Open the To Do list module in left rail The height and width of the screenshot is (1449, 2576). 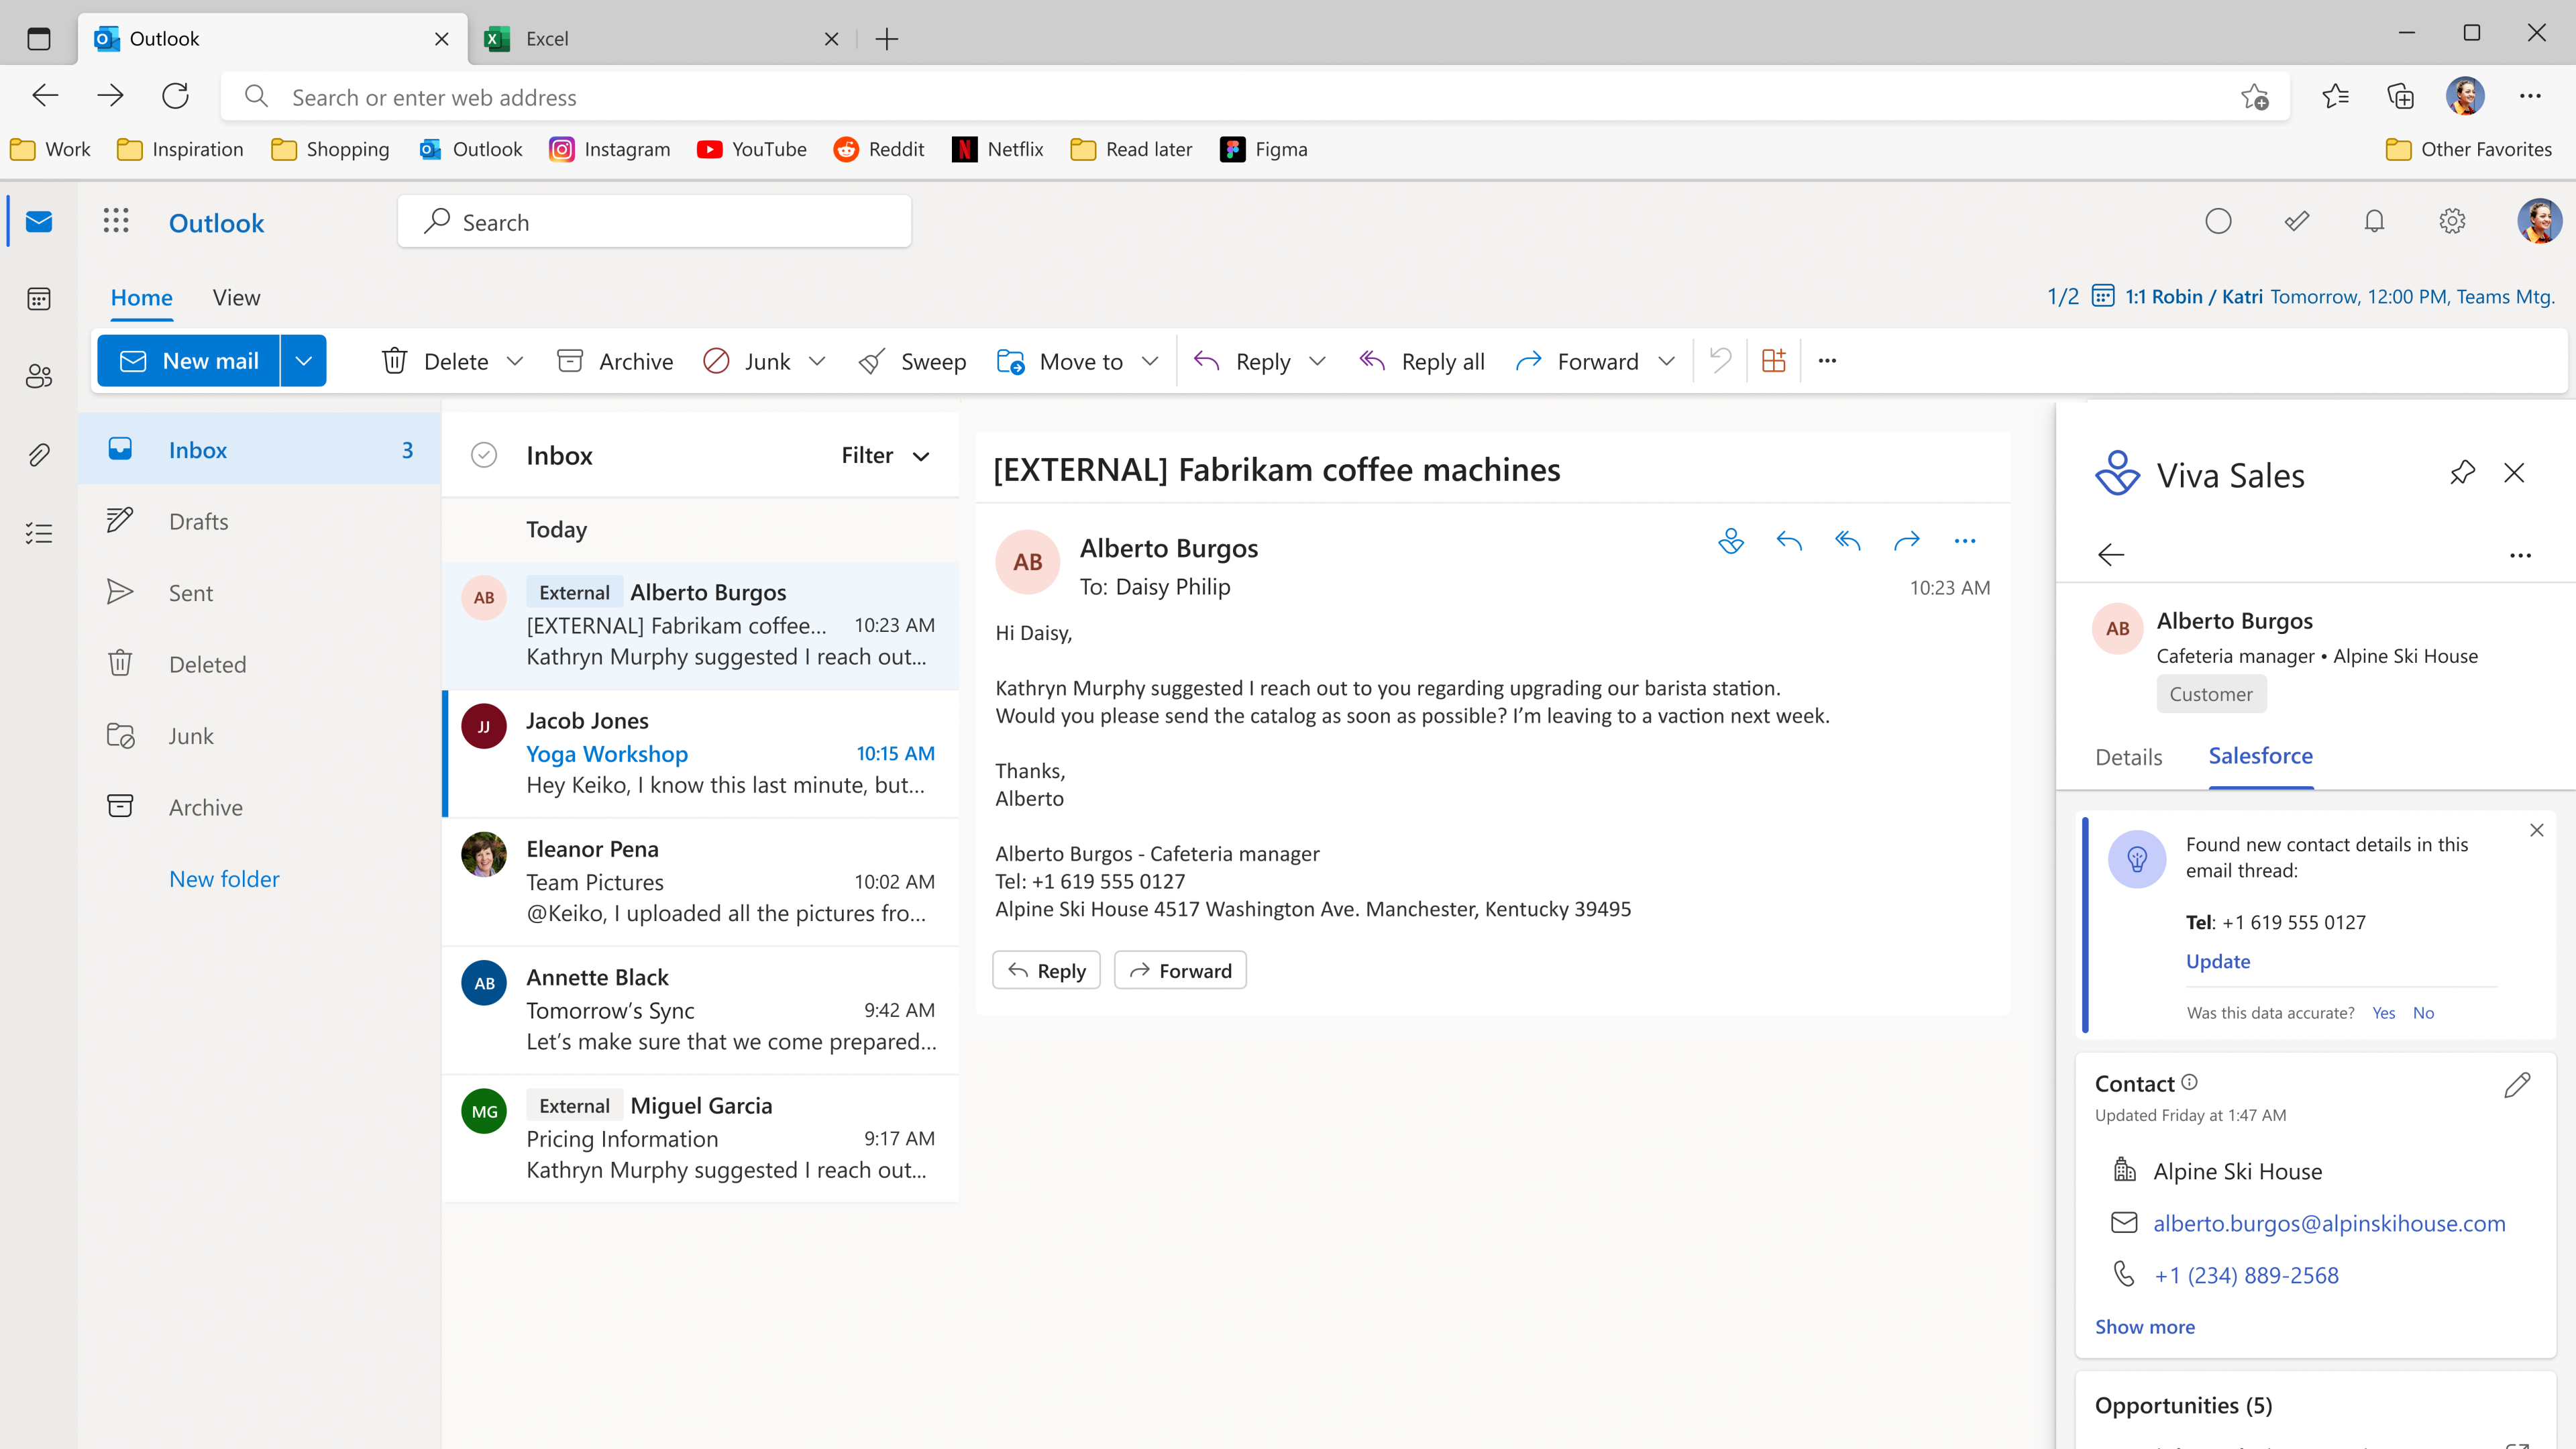pyautogui.click(x=39, y=533)
